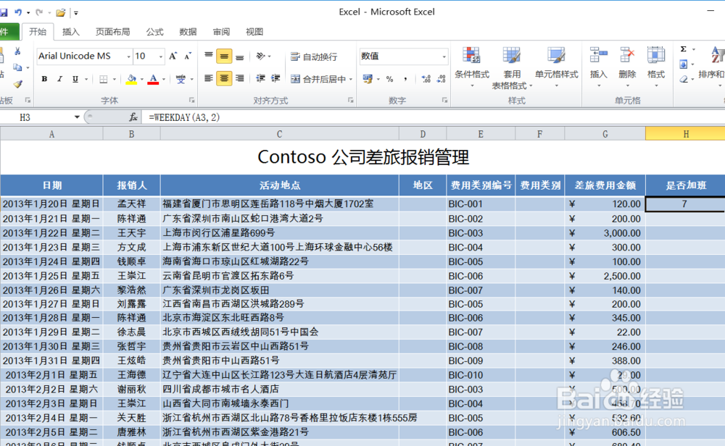
Task: Open the Name Box dropdown arrow
Action: coord(77,117)
